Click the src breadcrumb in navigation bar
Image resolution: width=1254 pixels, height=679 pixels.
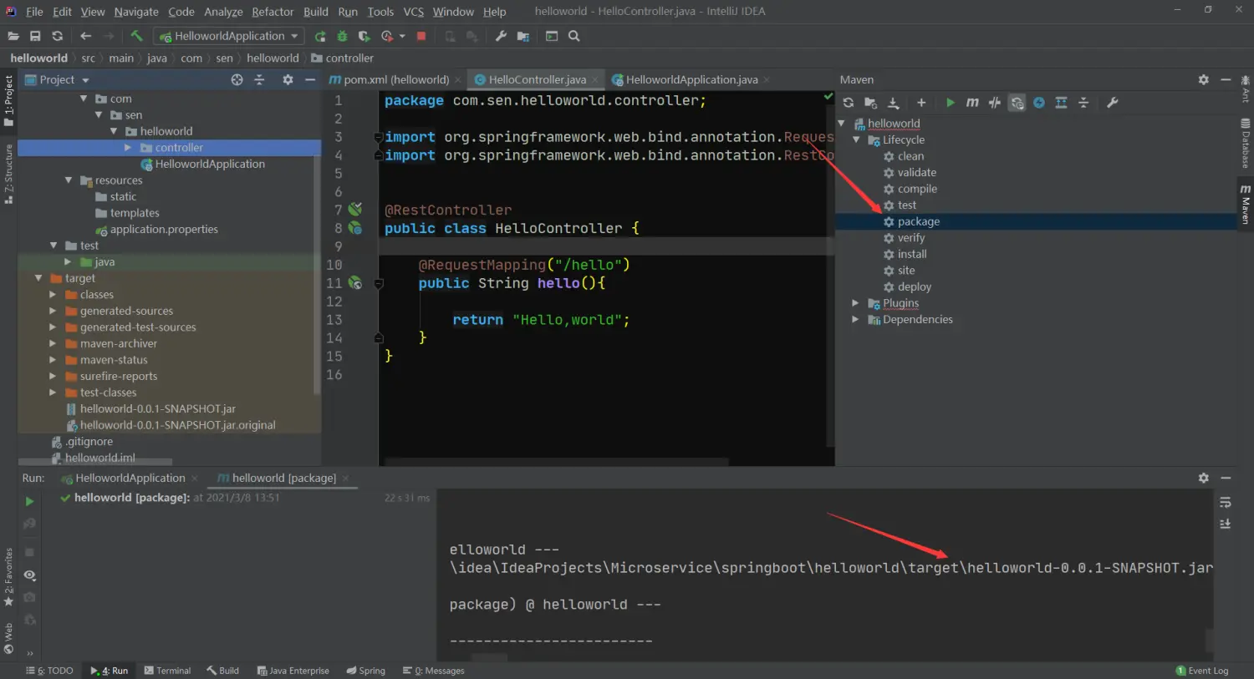tap(88, 58)
